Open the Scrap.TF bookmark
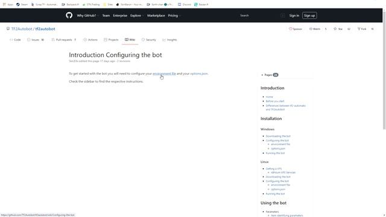This screenshot has height=217, width=386. pos(45,4)
